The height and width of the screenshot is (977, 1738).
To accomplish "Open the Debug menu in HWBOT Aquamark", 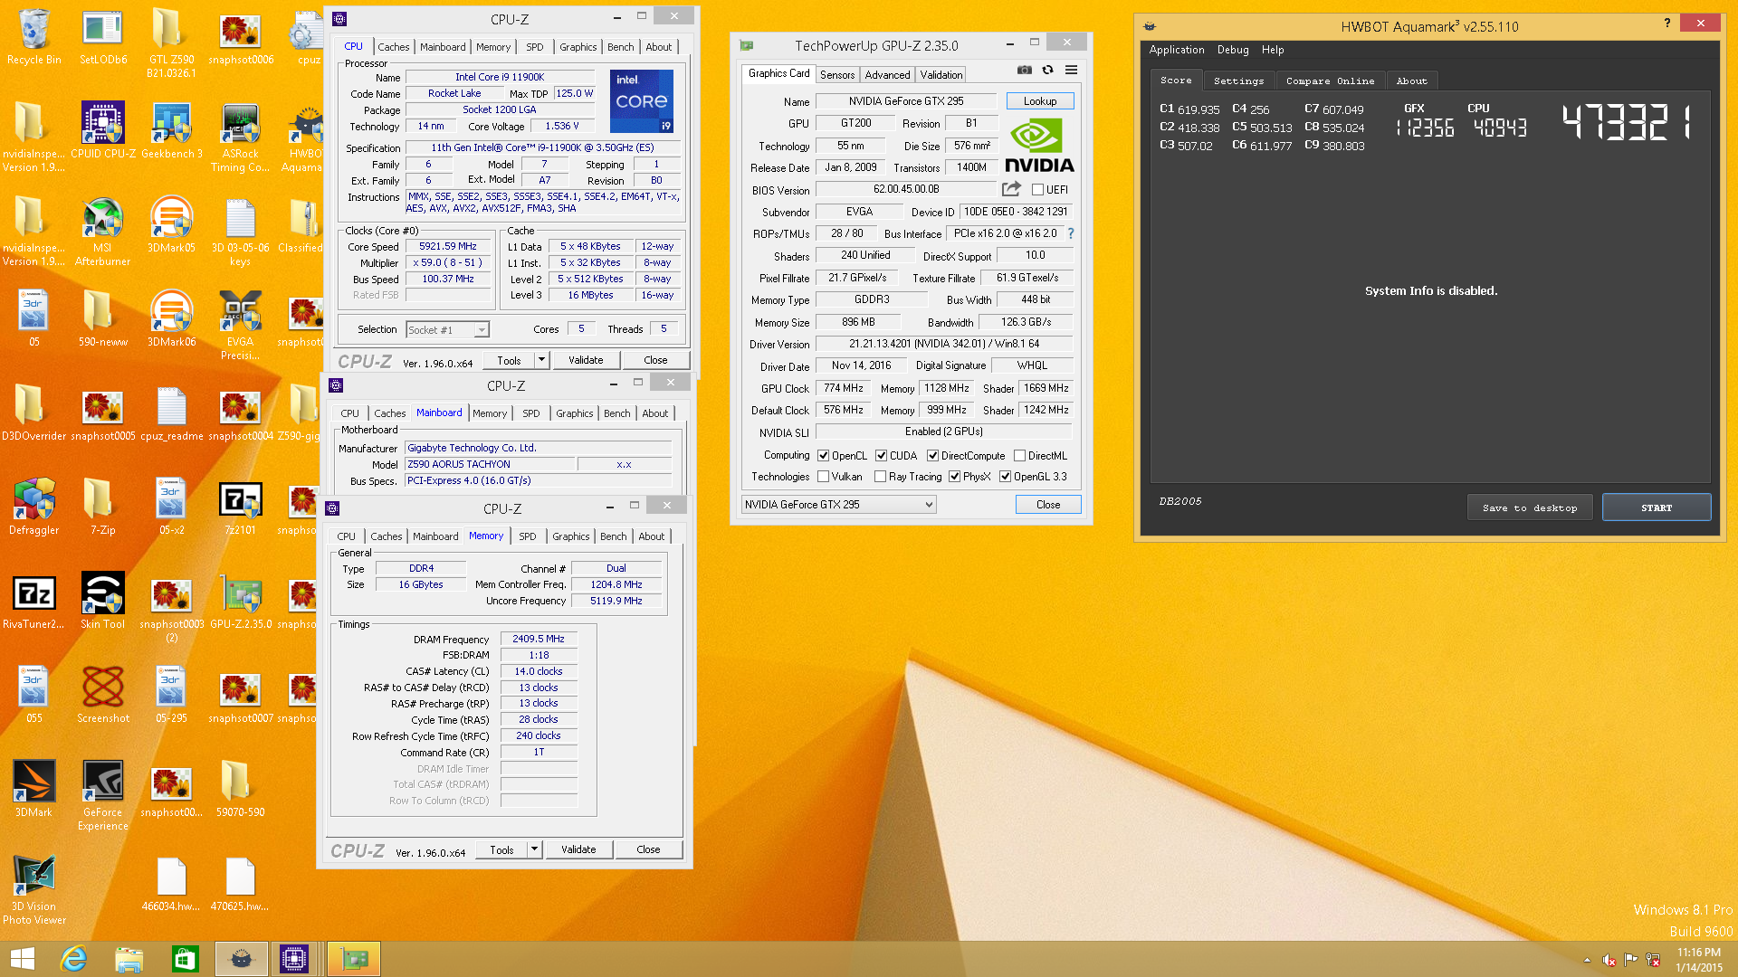I will (1233, 50).
